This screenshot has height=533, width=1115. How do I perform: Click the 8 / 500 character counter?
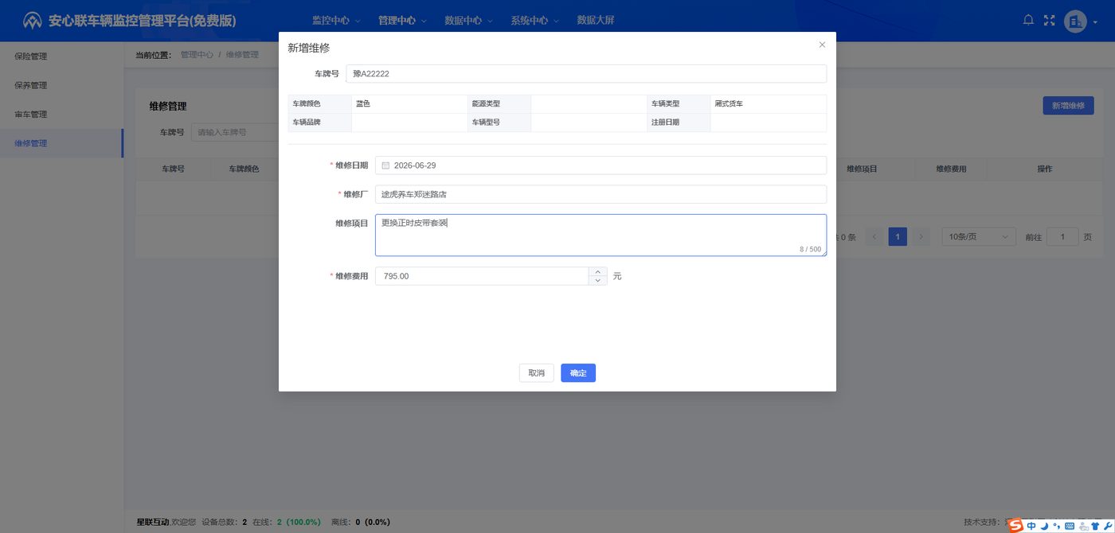pyautogui.click(x=811, y=249)
